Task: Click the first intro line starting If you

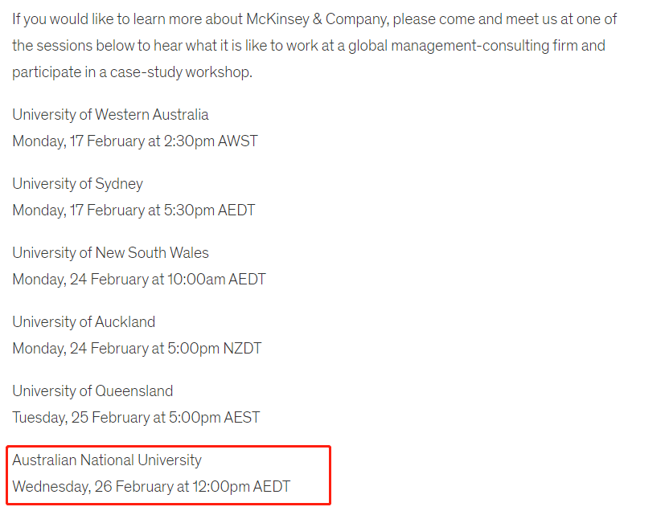Action: [314, 19]
